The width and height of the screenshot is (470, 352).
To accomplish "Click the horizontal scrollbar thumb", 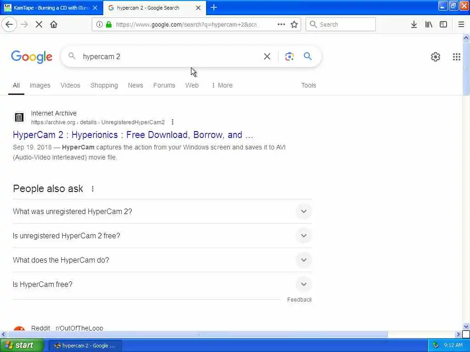I will pos(197,334).
